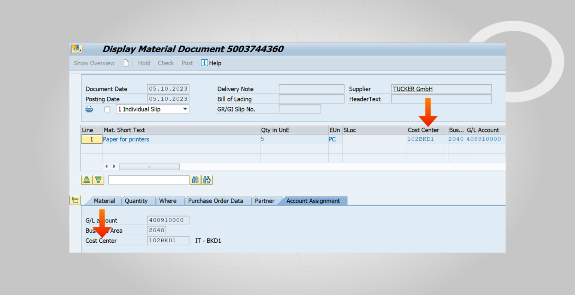Open the '1 Individual Slip' dropdown
Viewport: 575px width, 295px height.
point(185,109)
